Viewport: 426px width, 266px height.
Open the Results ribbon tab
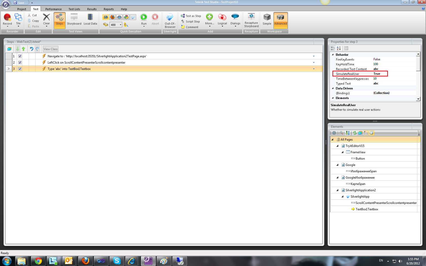pyautogui.click(x=92, y=9)
